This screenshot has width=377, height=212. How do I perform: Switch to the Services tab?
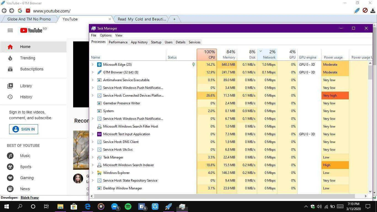click(x=194, y=42)
